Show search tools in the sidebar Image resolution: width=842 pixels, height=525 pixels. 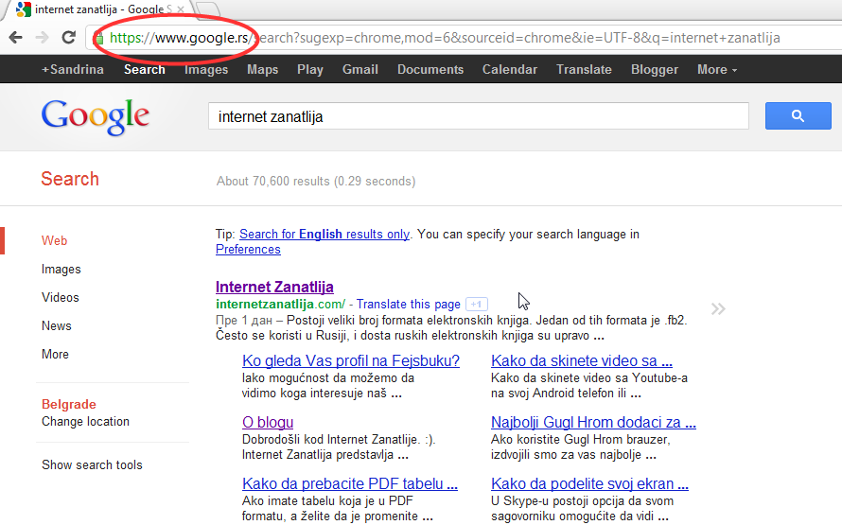[92, 464]
